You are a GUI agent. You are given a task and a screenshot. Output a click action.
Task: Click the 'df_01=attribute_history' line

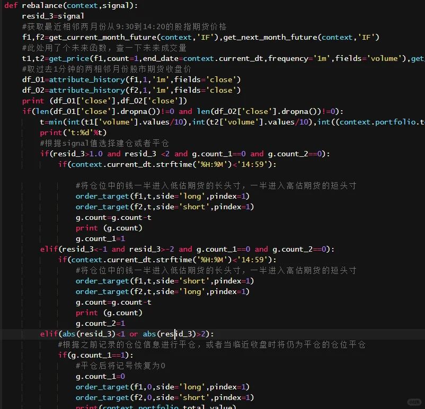coord(131,79)
